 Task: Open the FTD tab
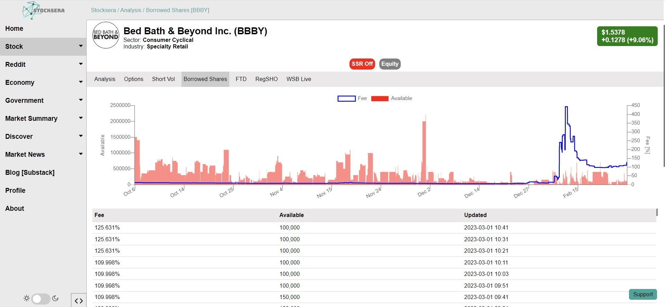241,79
